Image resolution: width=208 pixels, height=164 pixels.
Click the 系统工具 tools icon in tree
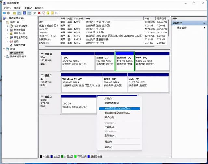[x=8, y=22]
